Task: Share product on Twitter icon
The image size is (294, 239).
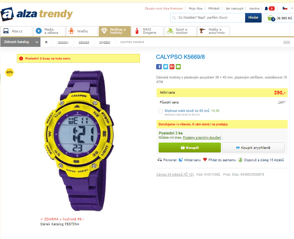Action: click(x=166, y=67)
